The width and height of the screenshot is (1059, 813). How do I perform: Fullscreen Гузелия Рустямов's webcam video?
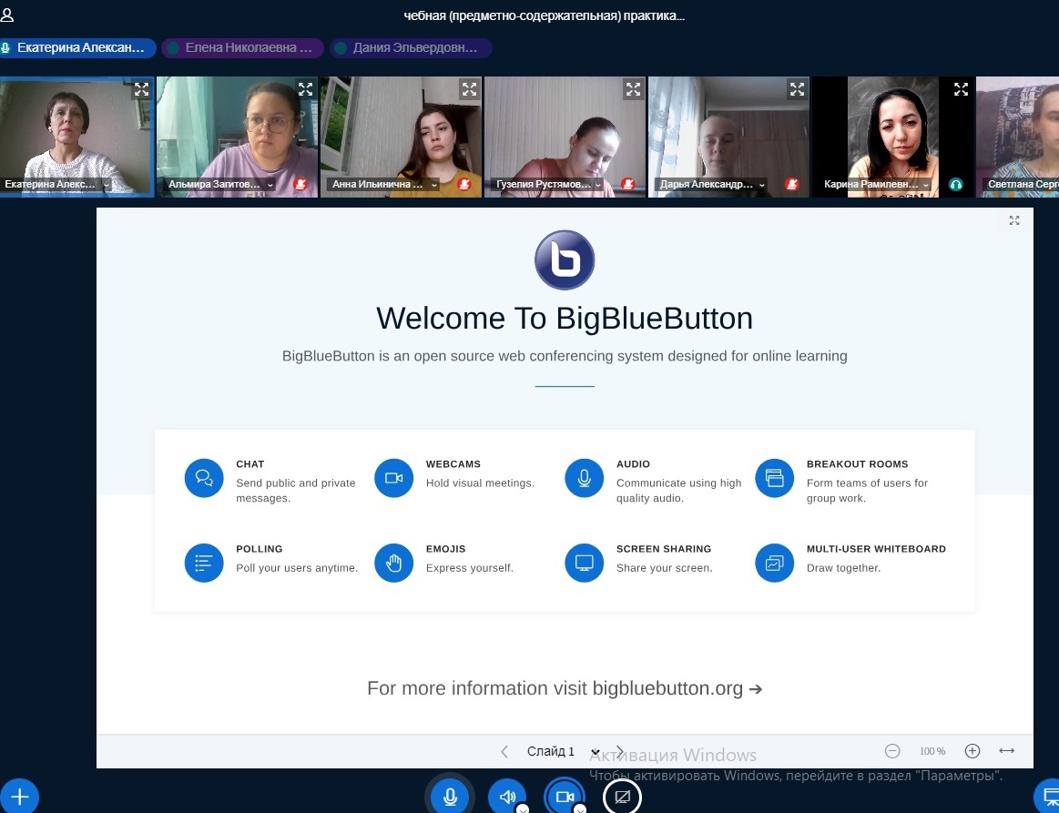pyautogui.click(x=633, y=89)
